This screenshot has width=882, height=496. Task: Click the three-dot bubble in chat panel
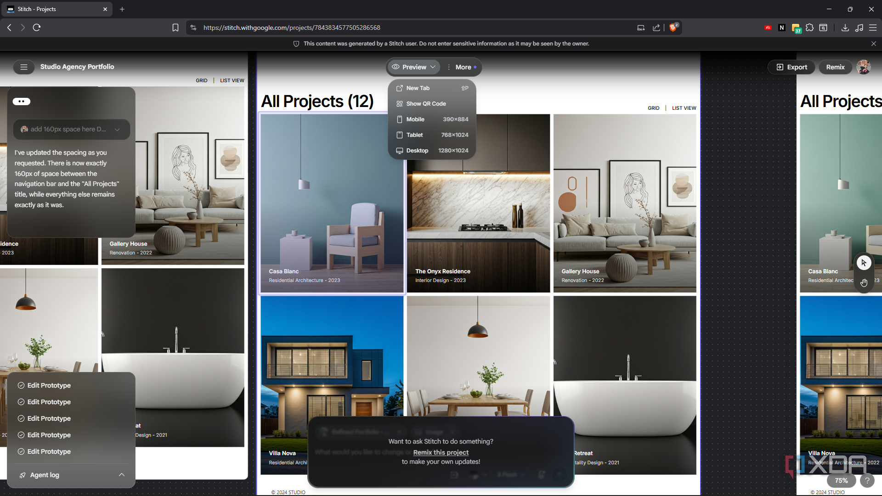click(x=22, y=101)
